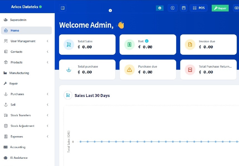The width and height of the screenshot is (239, 166).
Task: Click the Arkos Datateks brand title
Action: (25, 7)
